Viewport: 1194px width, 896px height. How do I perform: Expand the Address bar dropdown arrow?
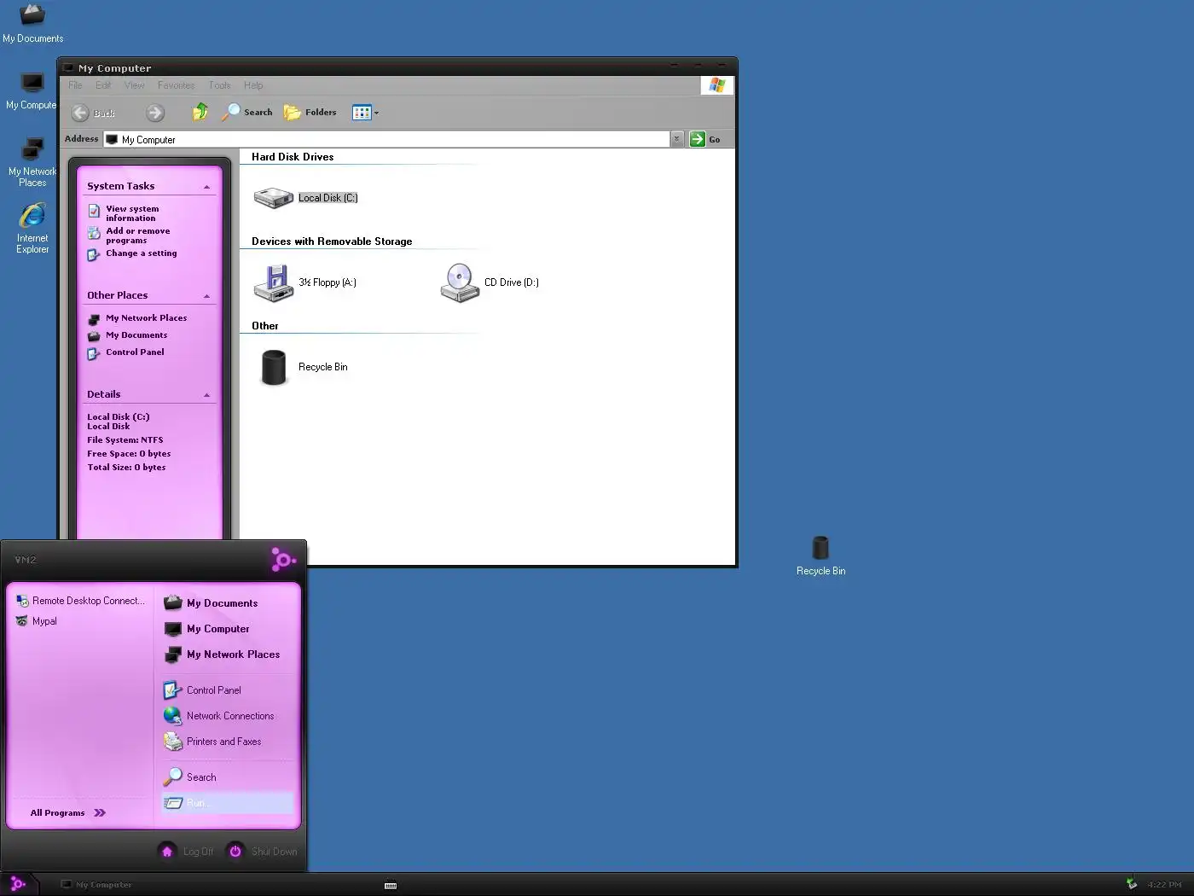tap(676, 139)
